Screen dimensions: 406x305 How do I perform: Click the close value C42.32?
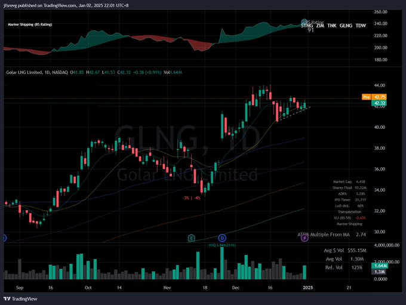click(124, 72)
